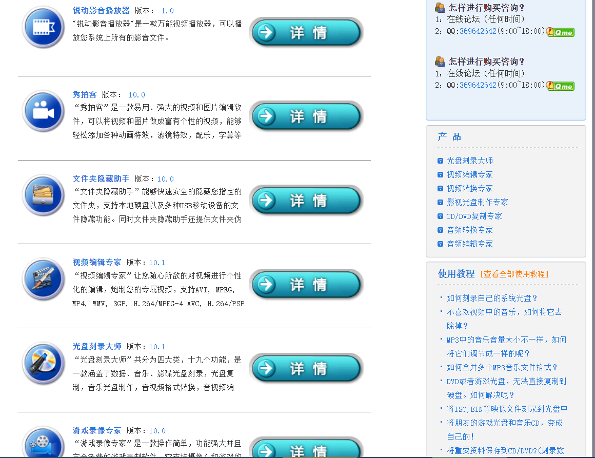Click the 光盘刻录大师 disc icon

[x=44, y=363]
